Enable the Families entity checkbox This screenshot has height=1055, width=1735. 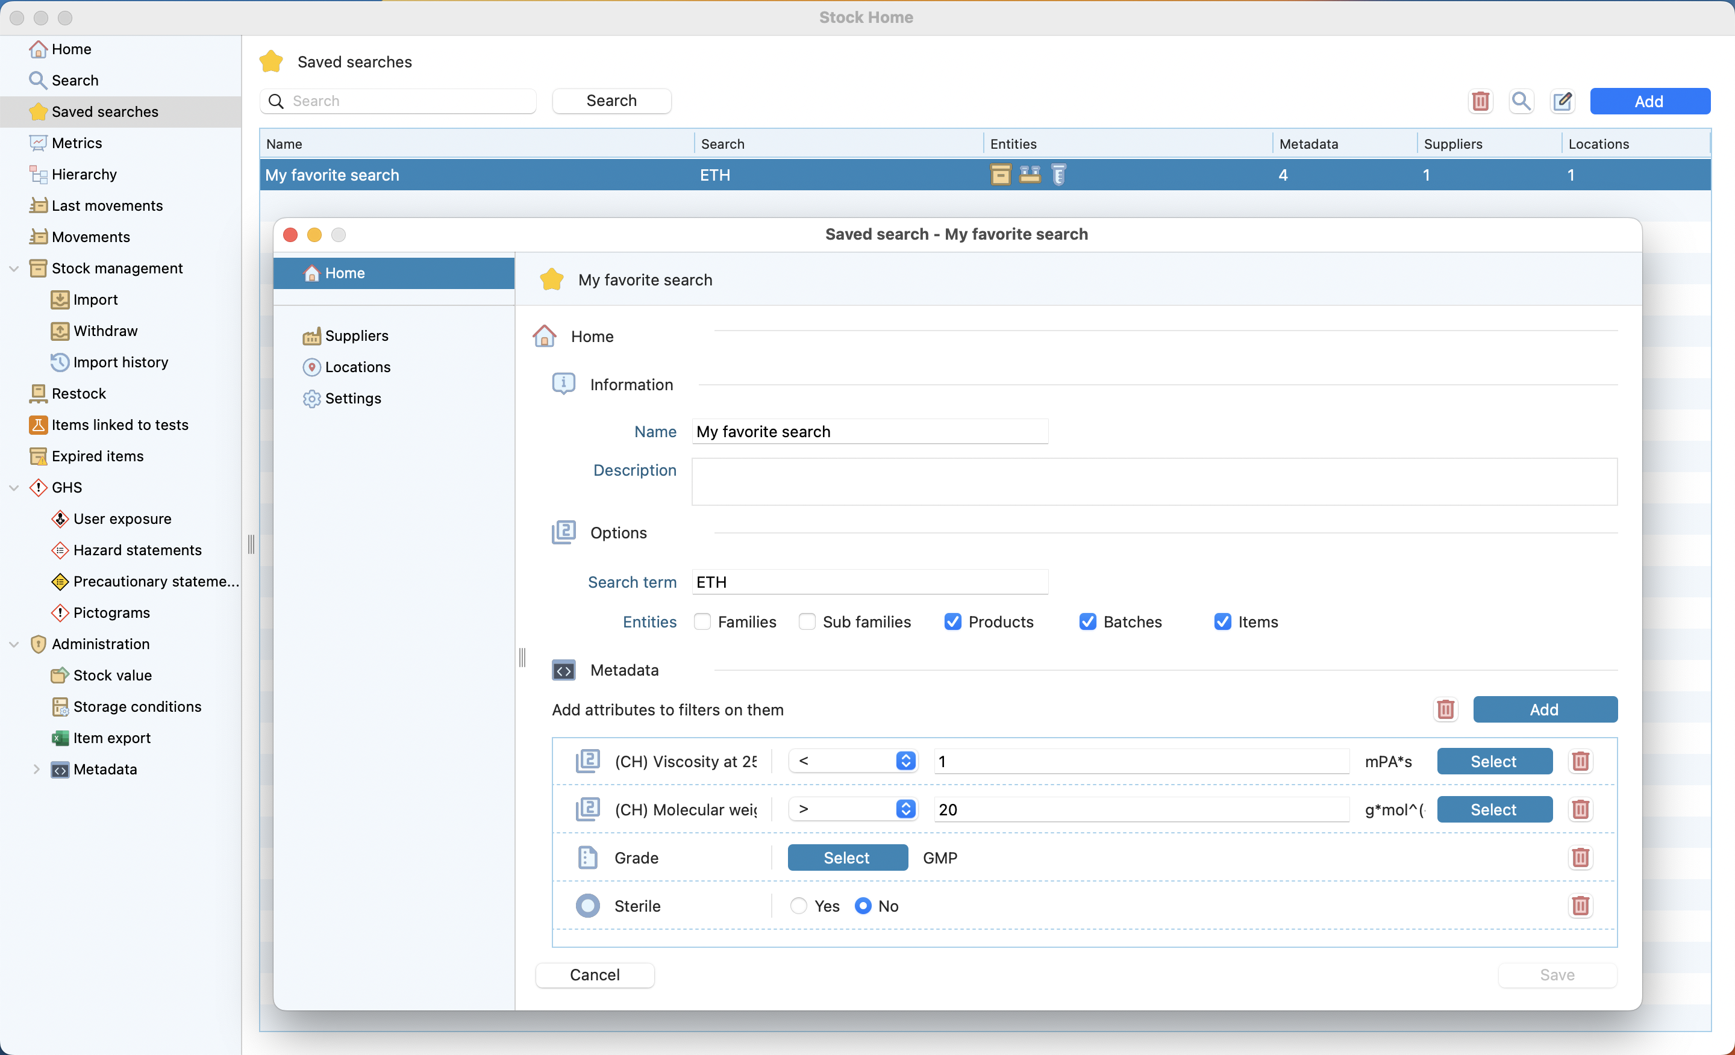[702, 621]
